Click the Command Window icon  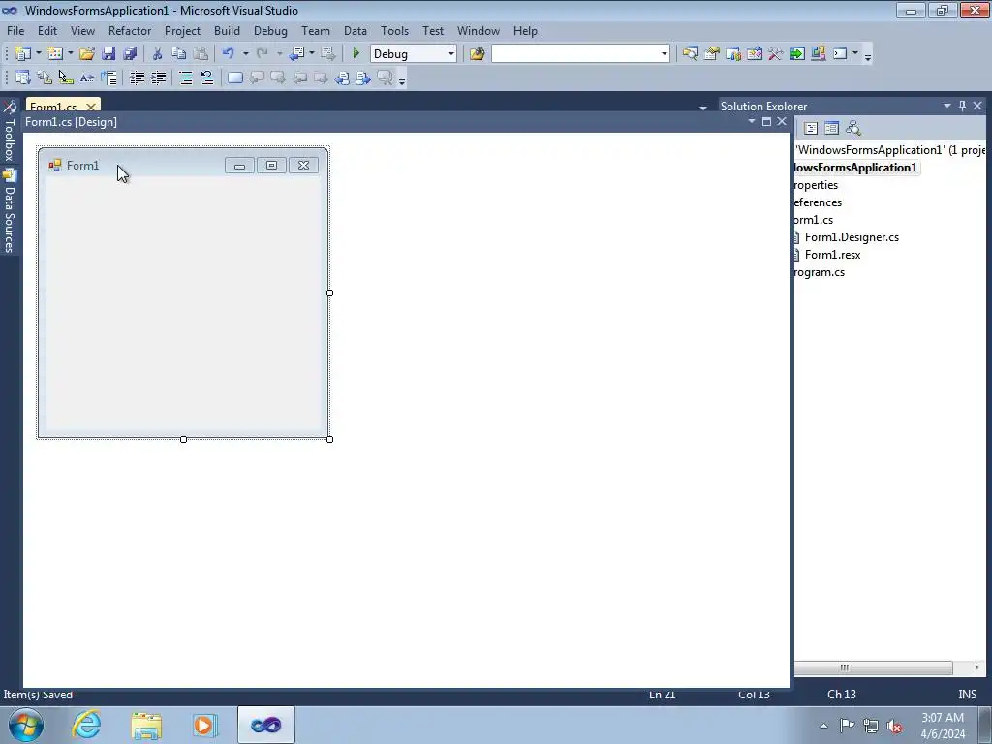pyautogui.click(x=840, y=54)
